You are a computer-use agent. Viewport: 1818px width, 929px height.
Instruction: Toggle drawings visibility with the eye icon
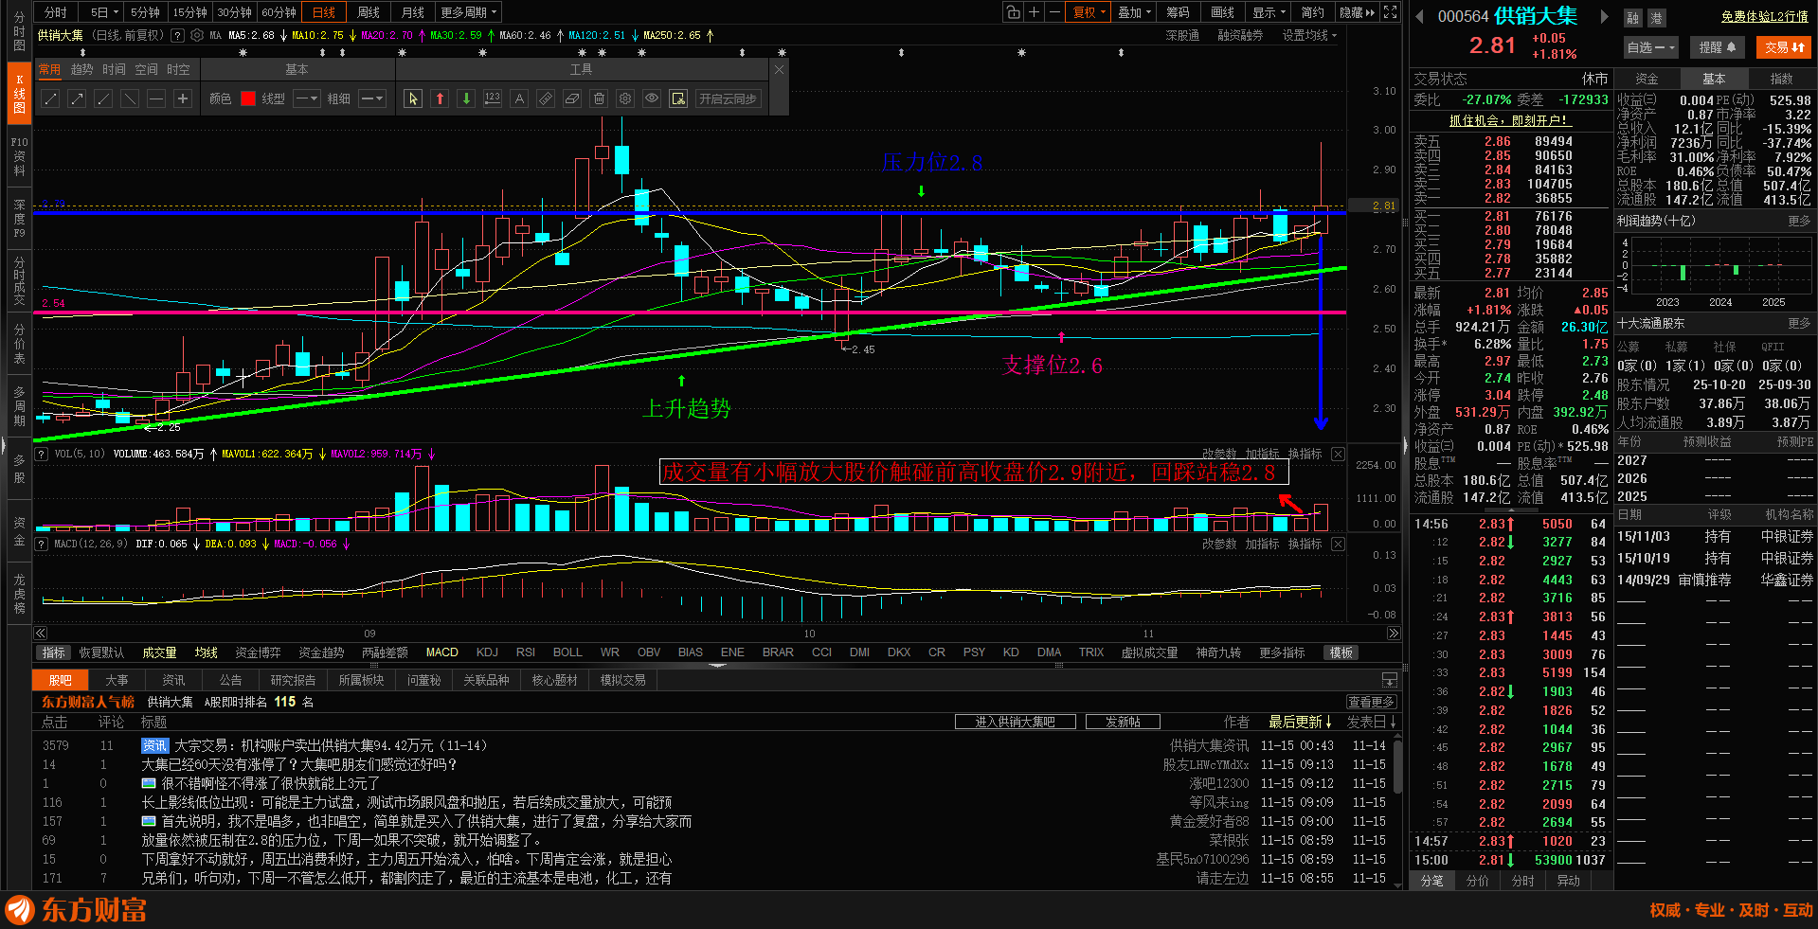tap(652, 98)
